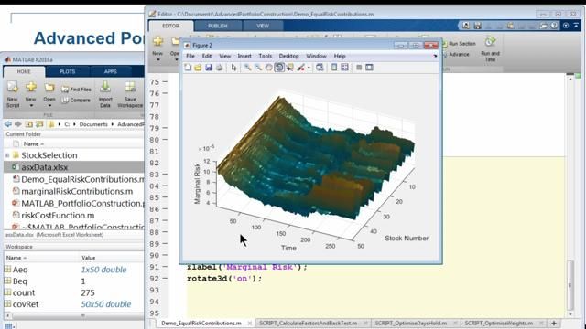
Task: Switch to SCRIPT_OptimiseDaysHold.m editor tab
Action: [x=411, y=323]
